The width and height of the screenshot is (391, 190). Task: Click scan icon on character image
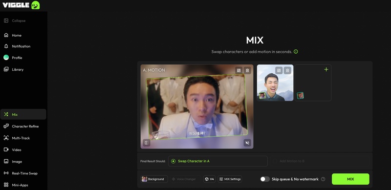(279, 70)
